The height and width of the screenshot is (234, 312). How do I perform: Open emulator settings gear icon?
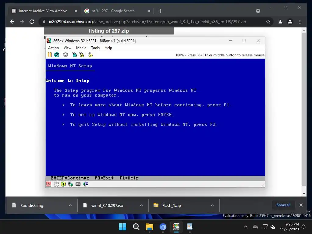point(90,55)
